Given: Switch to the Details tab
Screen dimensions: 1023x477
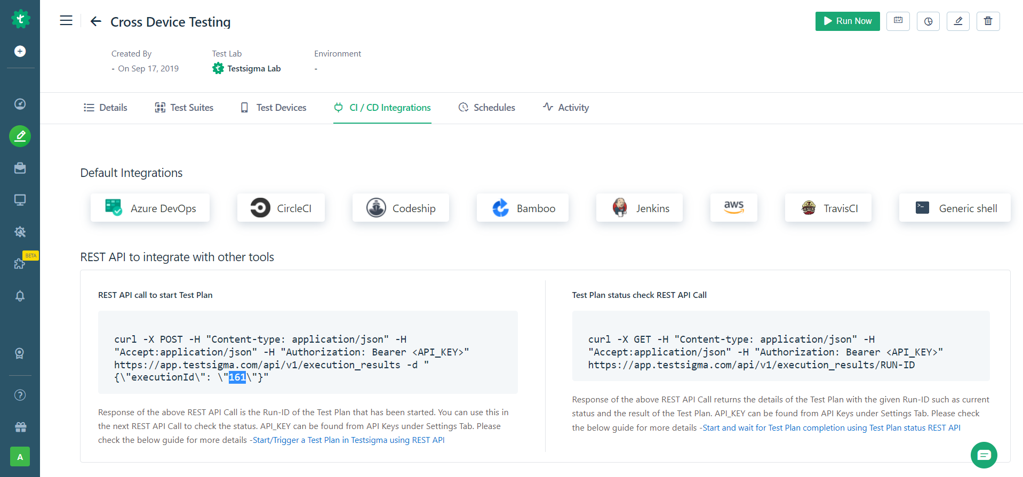Looking at the screenshot, I should click(106, 108).
